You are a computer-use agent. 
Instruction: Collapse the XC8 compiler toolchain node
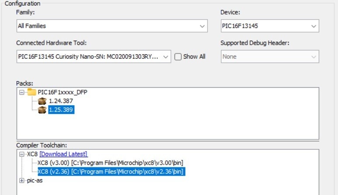point(21,154)
